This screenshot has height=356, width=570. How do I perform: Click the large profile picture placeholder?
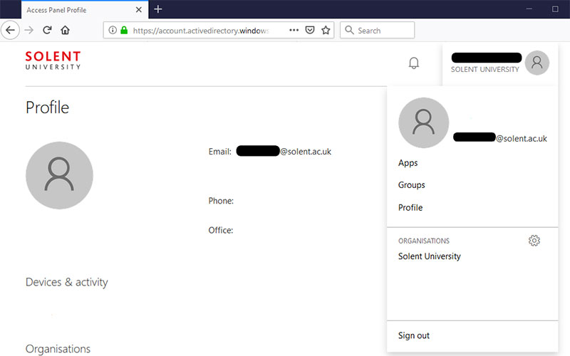click(x=59, y=175)
